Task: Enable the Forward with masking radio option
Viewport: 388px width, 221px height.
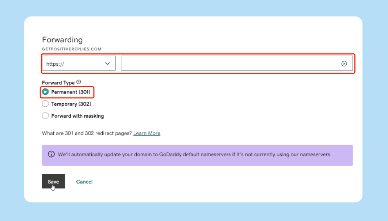Action: coord(45,116)
